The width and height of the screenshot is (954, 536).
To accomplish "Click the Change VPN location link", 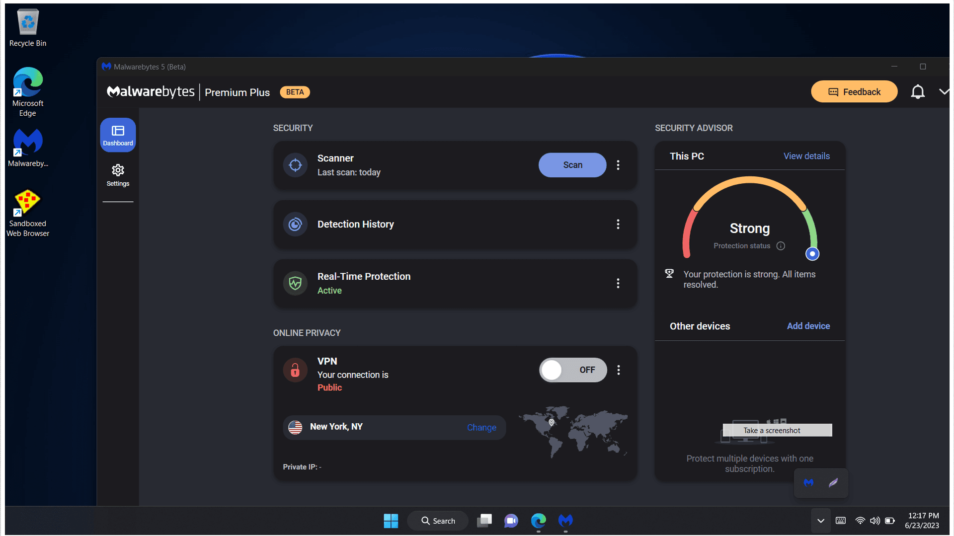I will [x=481, y=428].
